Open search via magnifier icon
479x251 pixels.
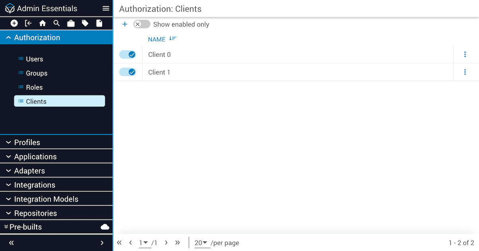click(x=56, y=23)
